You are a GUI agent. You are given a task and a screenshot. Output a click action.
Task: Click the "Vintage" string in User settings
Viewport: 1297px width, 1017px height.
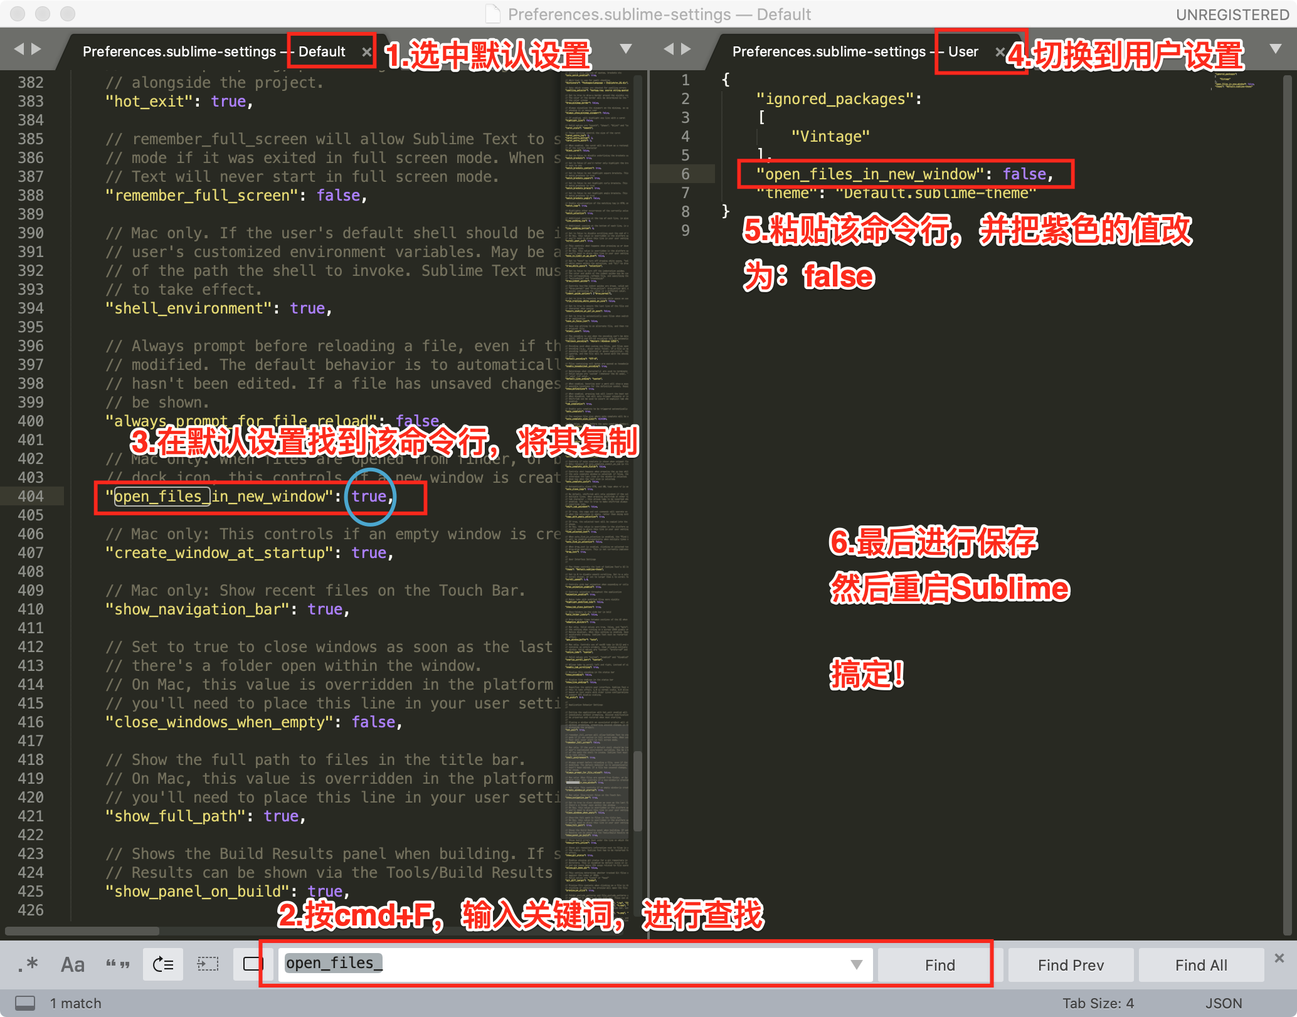830,137
